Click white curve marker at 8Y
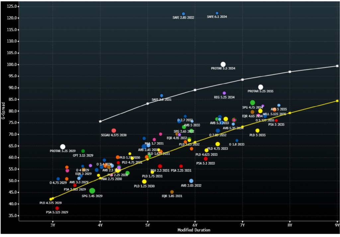Image resolution: width=340 pixels, height=237 pixels. click(290, 72)
